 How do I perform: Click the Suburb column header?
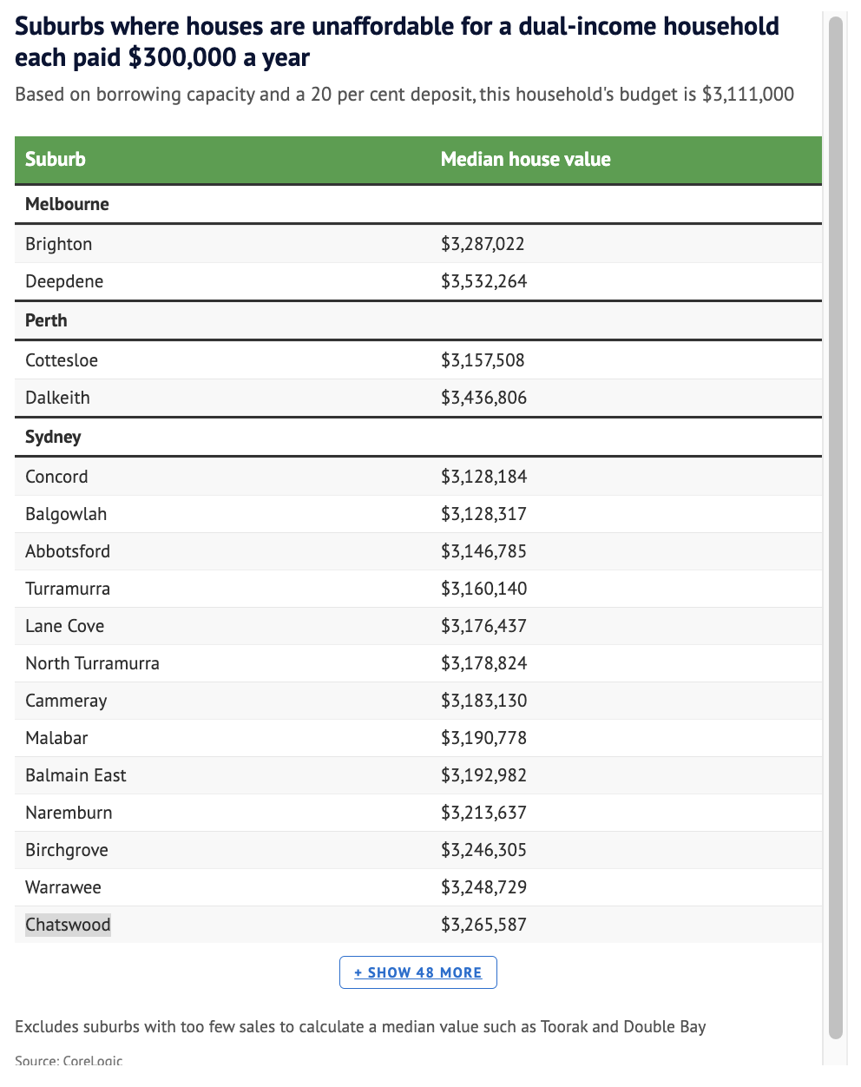click(56, 160)
